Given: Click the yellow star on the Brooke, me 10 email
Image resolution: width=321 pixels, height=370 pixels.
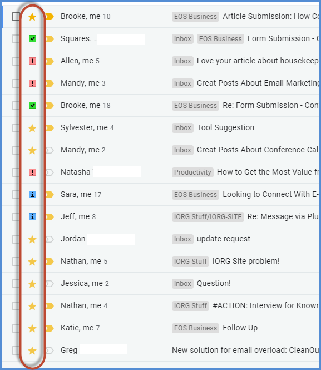Looking at the screenshot, I should coord(32,17).
